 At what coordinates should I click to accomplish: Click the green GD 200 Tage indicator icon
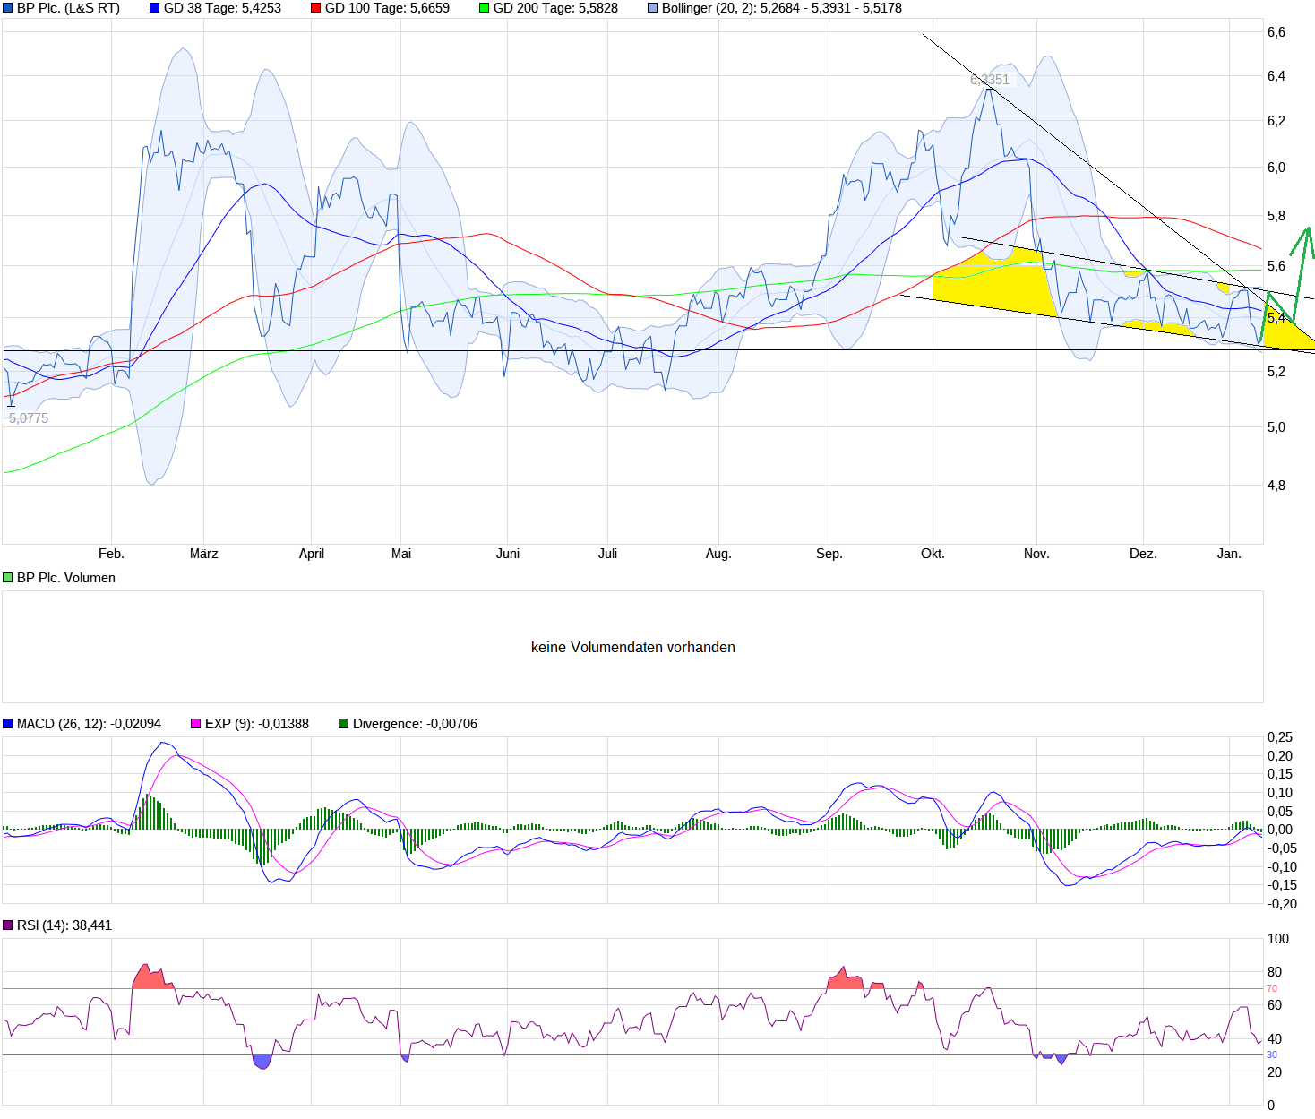[482, 7]
